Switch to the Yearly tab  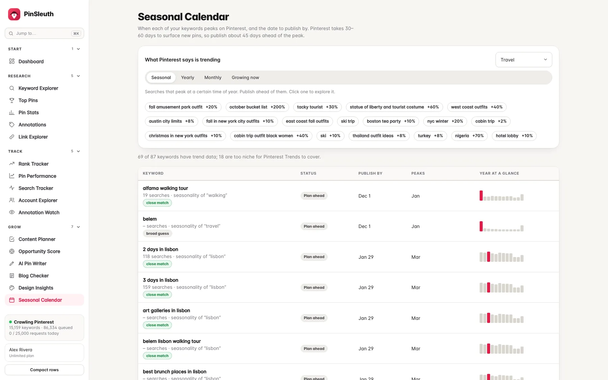tap(187, 77)
